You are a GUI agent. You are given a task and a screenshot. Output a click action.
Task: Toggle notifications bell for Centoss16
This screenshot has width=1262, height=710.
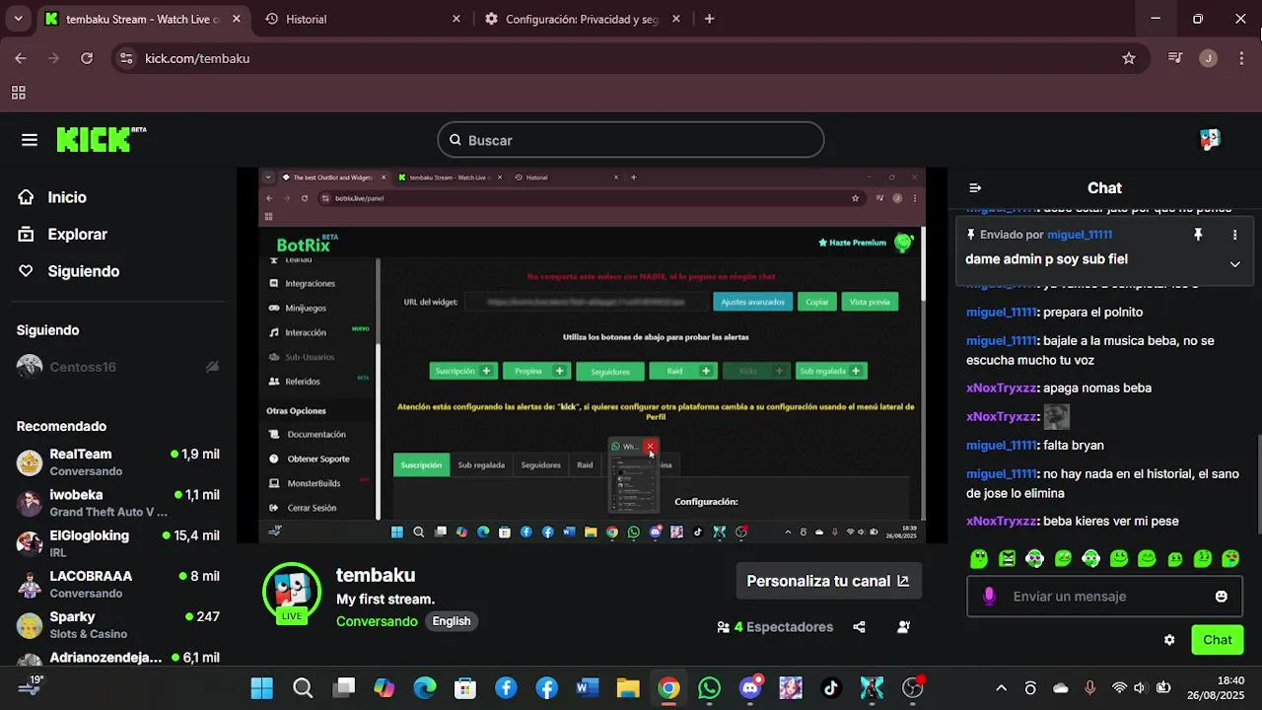click(x=212, y=367)
